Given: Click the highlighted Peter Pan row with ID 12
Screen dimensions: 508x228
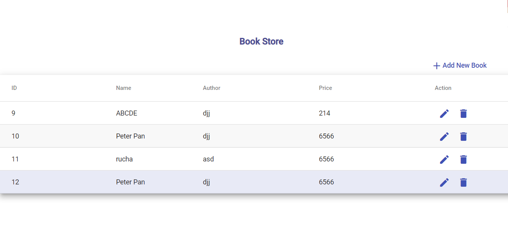Looking at the screenshot, I should [230, 182].
